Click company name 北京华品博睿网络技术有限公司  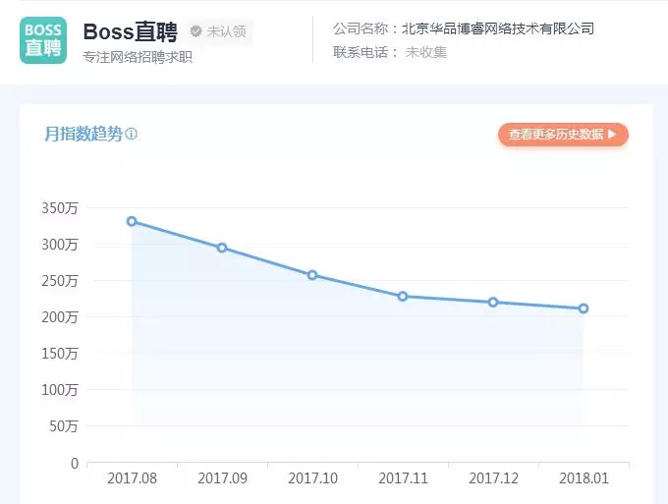pos(498,28)
